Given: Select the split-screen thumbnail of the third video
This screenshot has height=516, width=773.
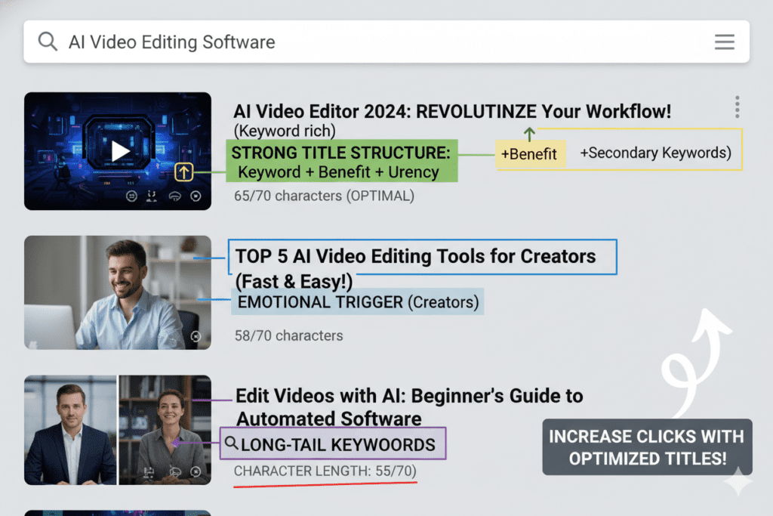Looking at the screenshot, I should click(x=118, y=429).
